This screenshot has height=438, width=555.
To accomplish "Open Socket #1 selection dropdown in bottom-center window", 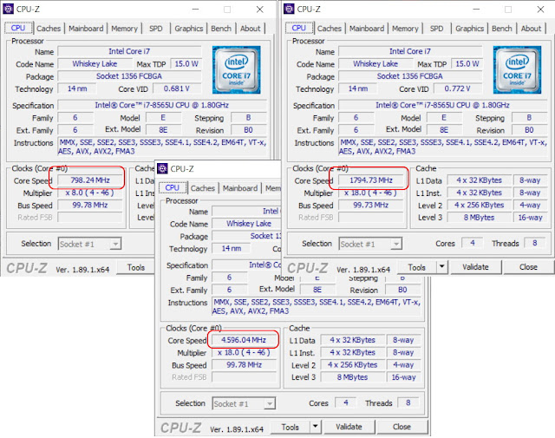I will tap(244, 403).
